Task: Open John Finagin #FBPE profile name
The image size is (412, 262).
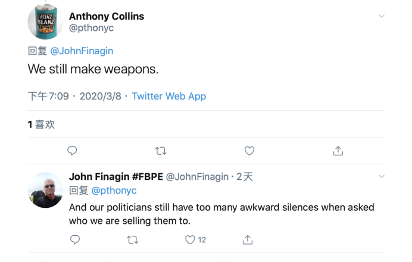Action: tap(116, 177)
